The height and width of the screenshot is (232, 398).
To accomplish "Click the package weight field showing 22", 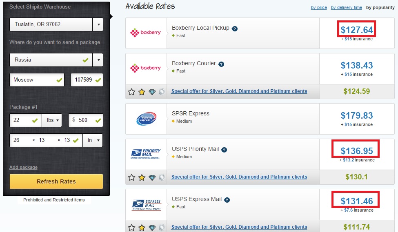I will click(26, 120).
